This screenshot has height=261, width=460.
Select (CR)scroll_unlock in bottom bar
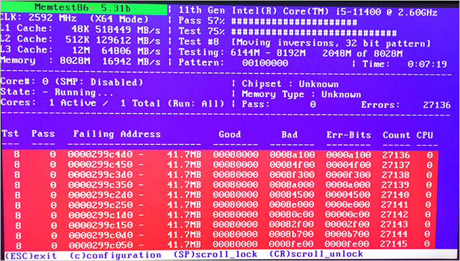tap(316, 254)
